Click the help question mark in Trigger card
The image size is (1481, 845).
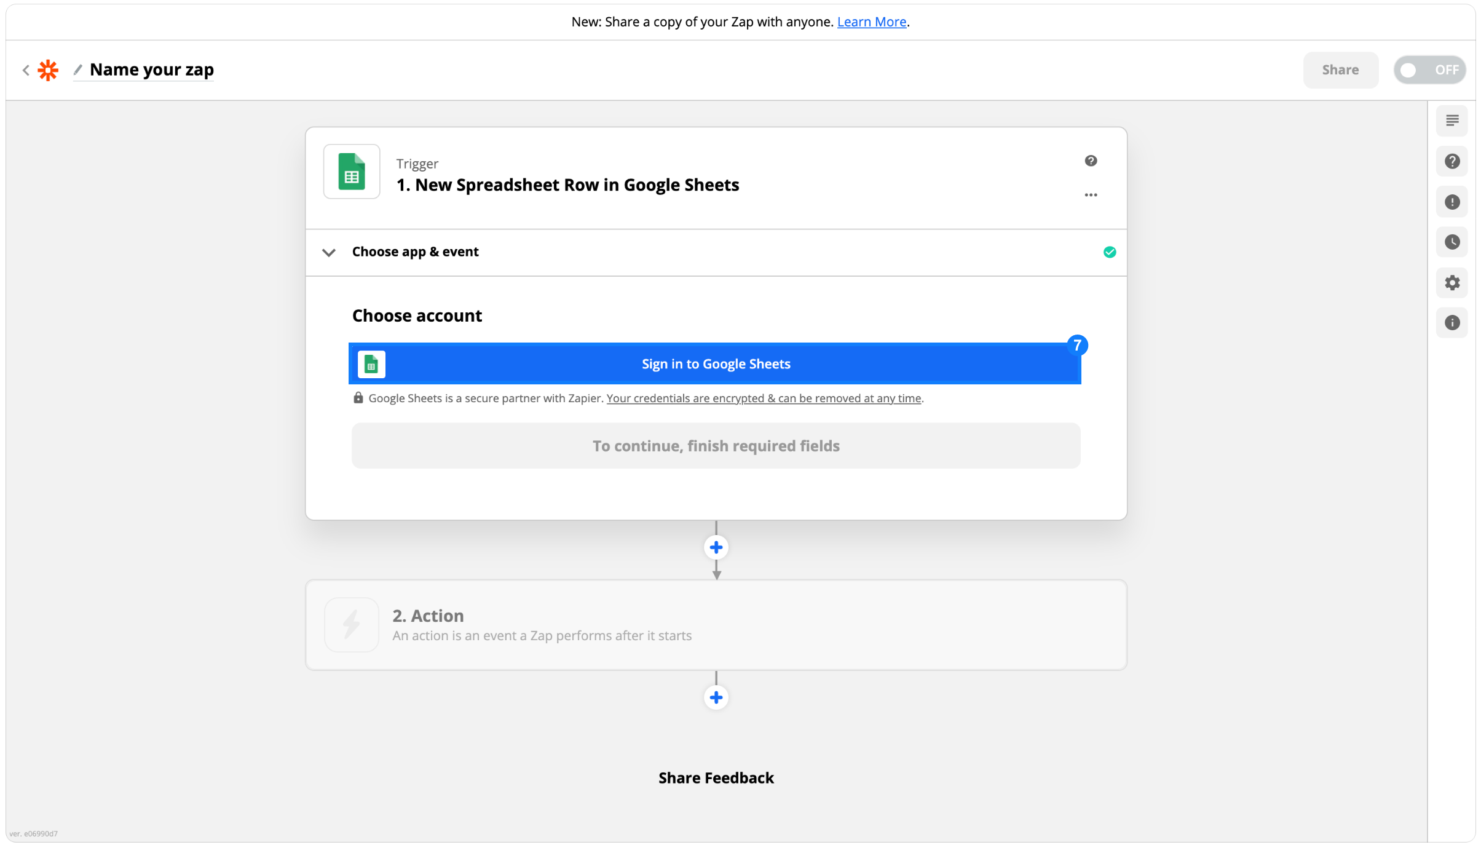coord(1091,161)
